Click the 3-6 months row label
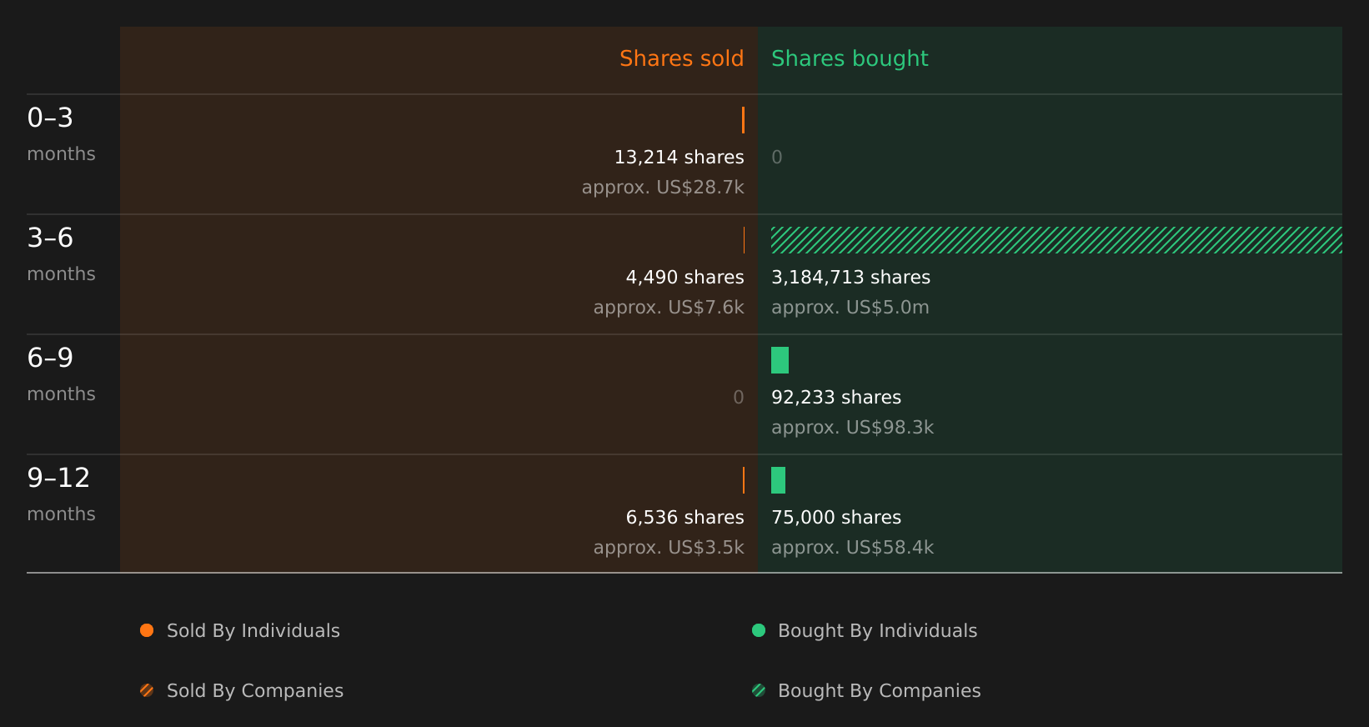 click(x=61, y=253)
